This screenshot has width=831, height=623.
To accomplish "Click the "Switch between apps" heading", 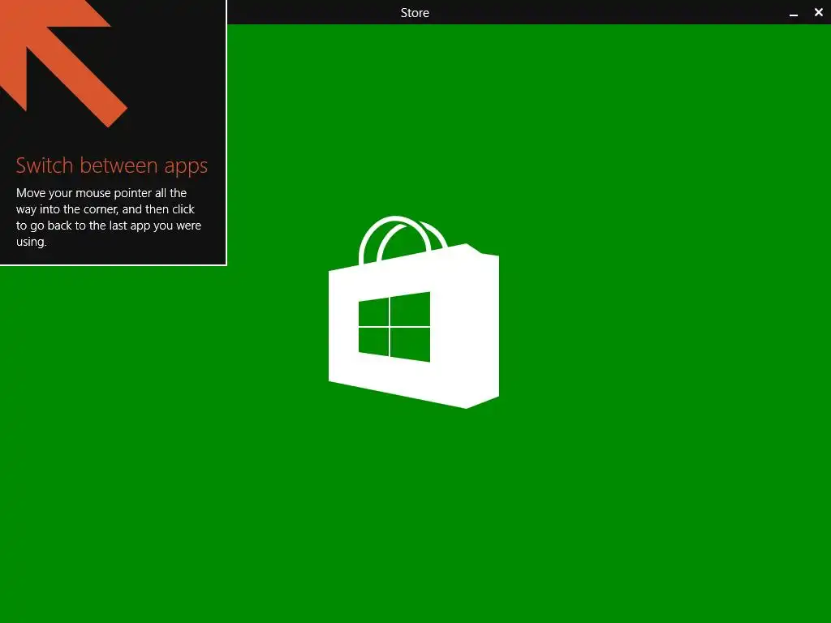I will 112,165.
